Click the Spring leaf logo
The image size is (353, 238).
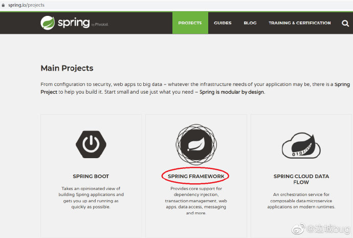pos(48,23)
